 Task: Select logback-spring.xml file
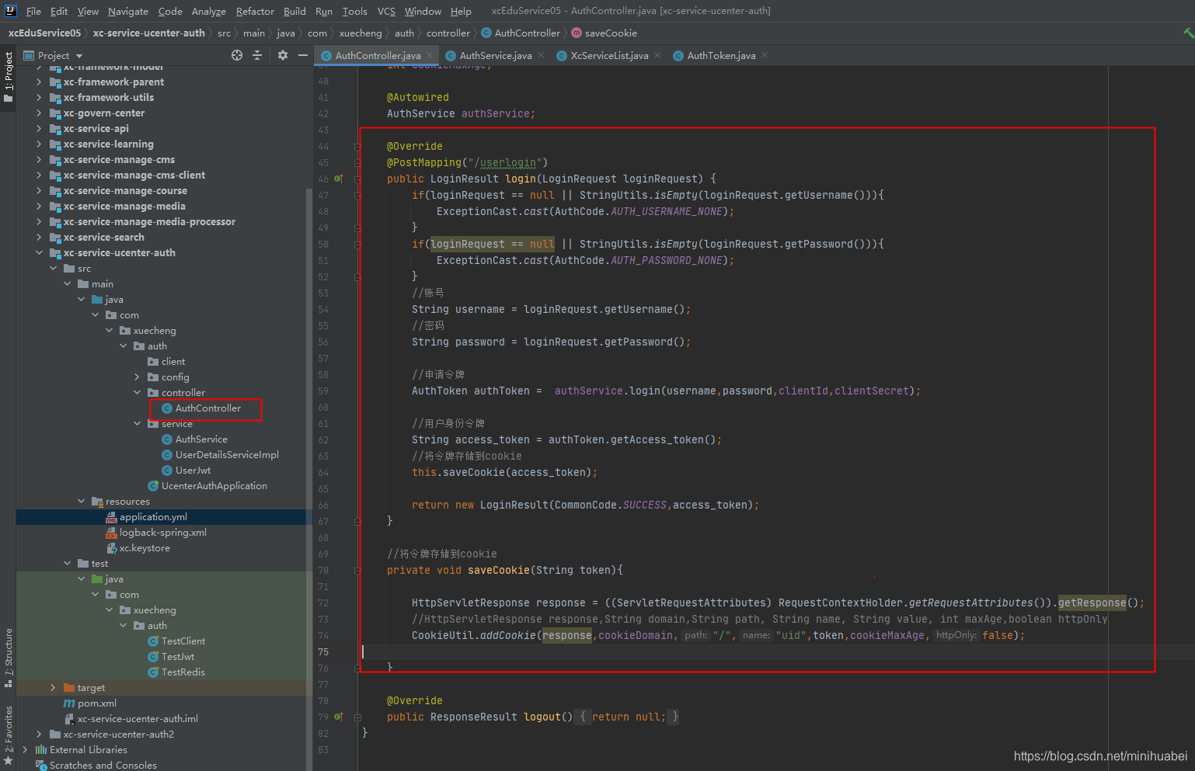coord(162,532)
